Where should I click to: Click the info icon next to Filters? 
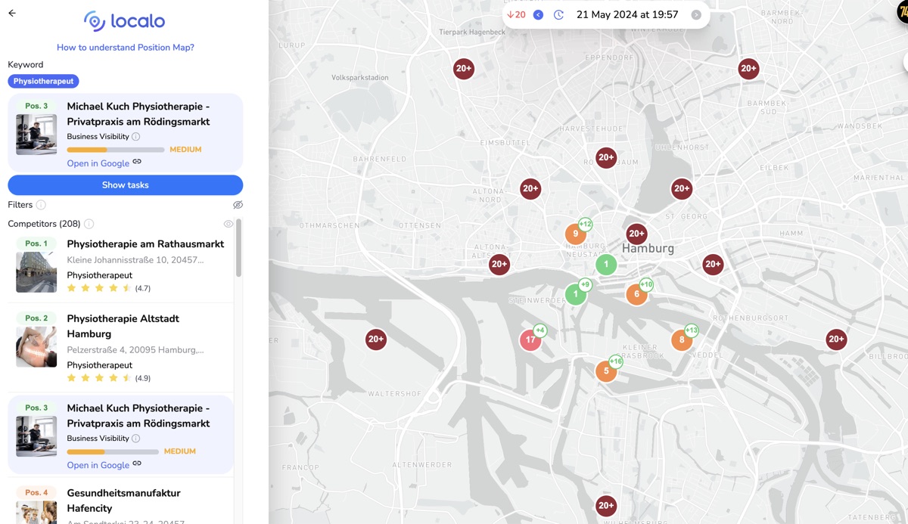[41, 205]
